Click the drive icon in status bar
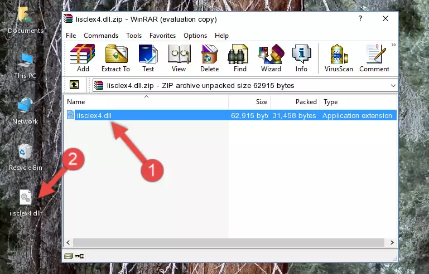The image size is (429, 274). (69, 256)
